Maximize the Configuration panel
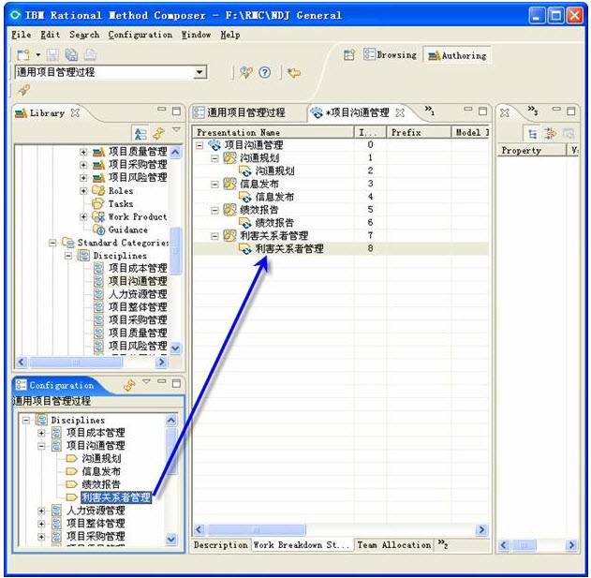The width and height of the screenshot is (591, 578). tap(176, 383)
